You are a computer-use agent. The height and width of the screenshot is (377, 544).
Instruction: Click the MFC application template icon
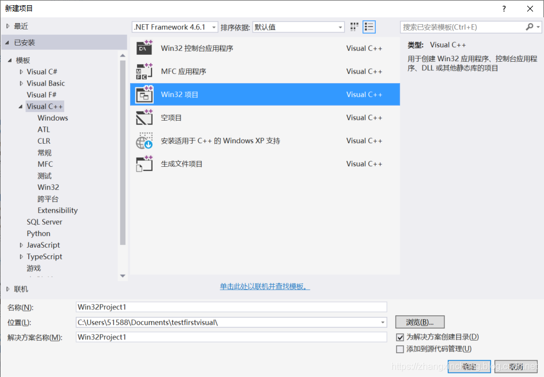point(145,72)
